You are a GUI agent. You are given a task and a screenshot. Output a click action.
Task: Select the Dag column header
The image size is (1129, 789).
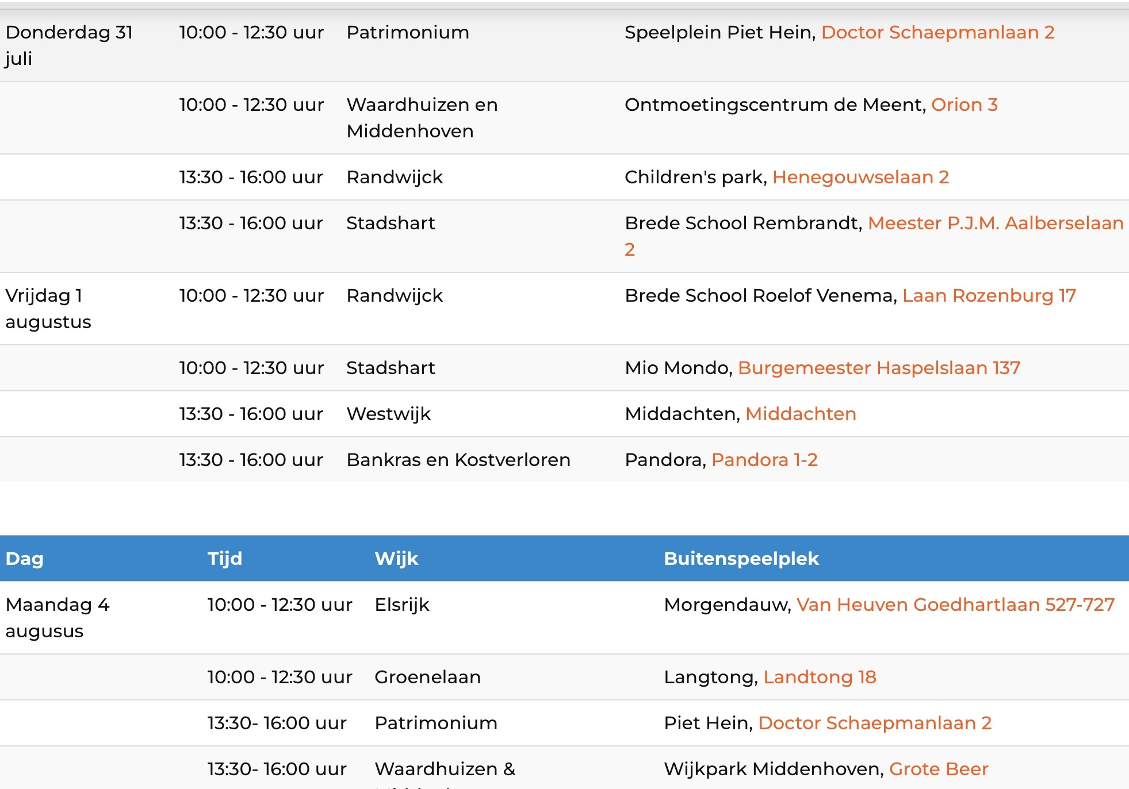click(x=25, y=559)
